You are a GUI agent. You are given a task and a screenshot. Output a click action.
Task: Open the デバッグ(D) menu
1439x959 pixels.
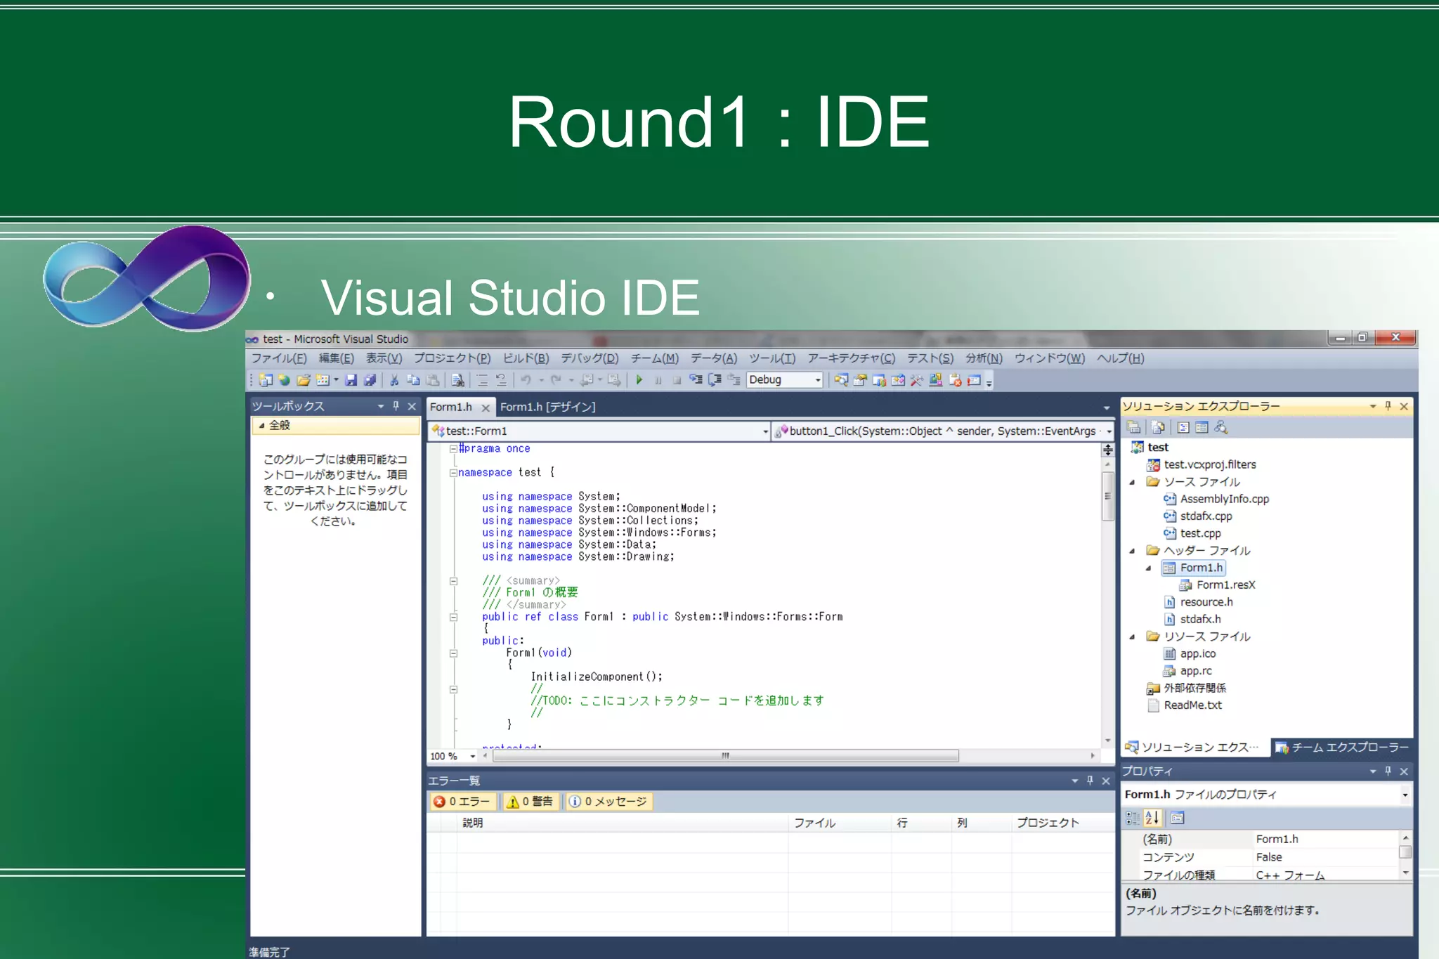[590, 358]
